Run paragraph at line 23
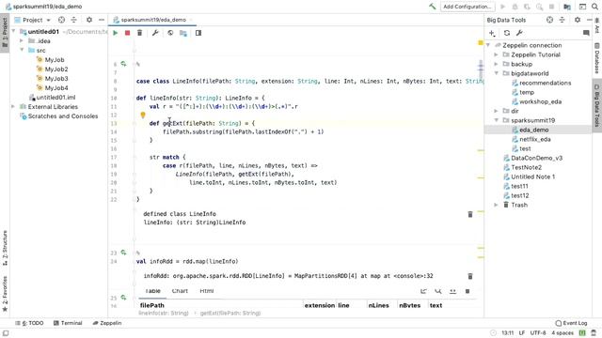 click(123, 253)
